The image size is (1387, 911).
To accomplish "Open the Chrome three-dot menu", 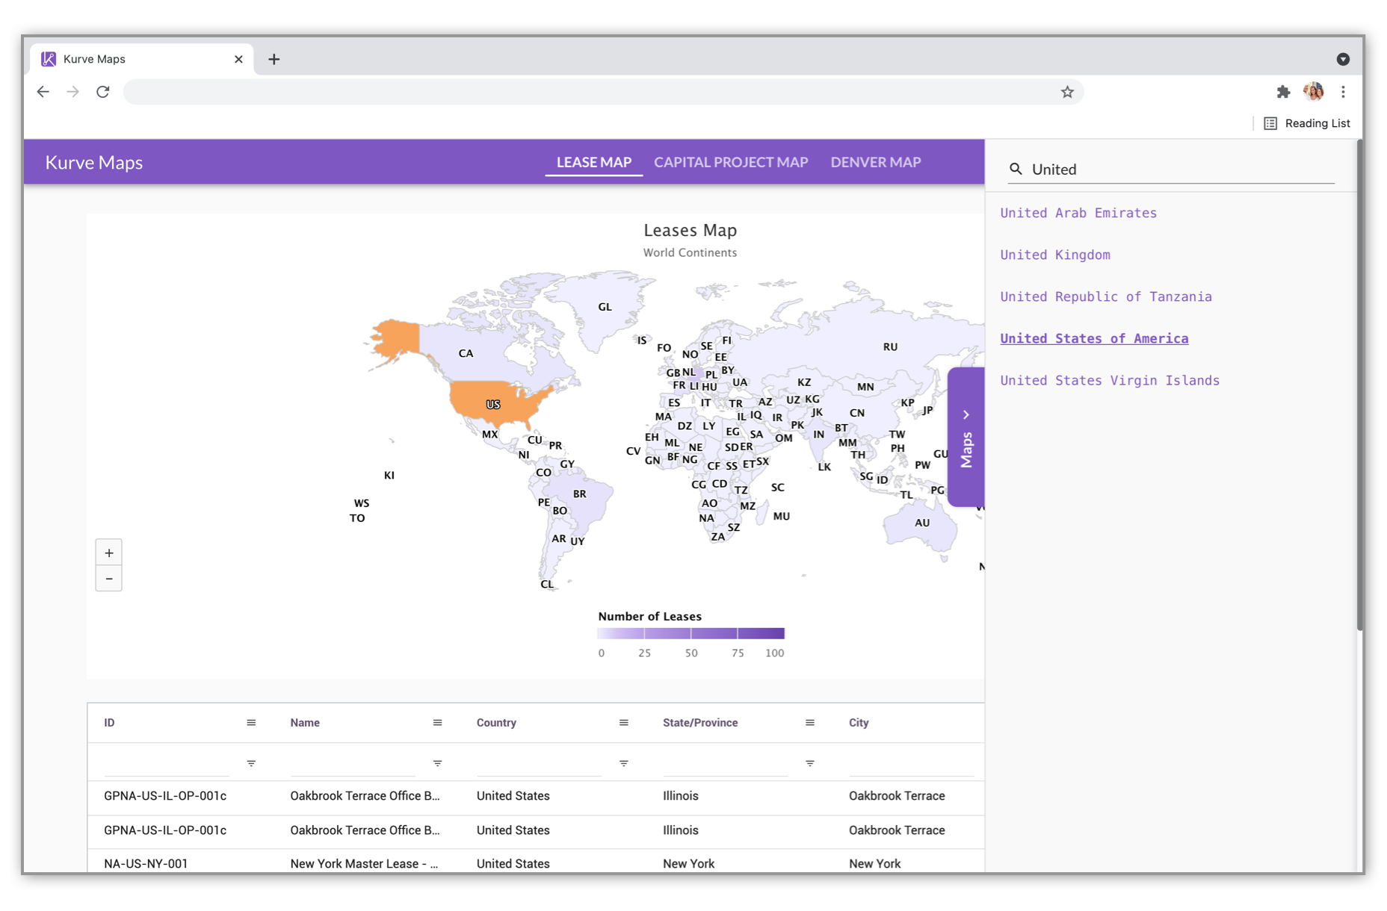I will pyautogui.click(x=1343, y=92).
